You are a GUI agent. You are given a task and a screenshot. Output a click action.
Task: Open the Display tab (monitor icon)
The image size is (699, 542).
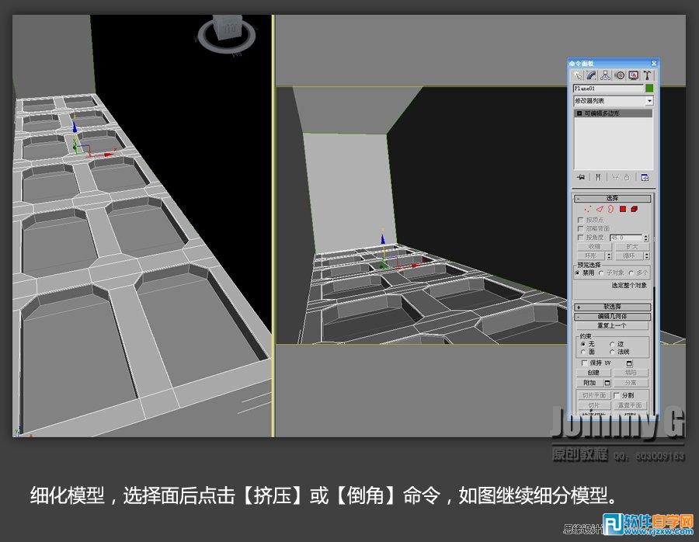click(634, 75)
